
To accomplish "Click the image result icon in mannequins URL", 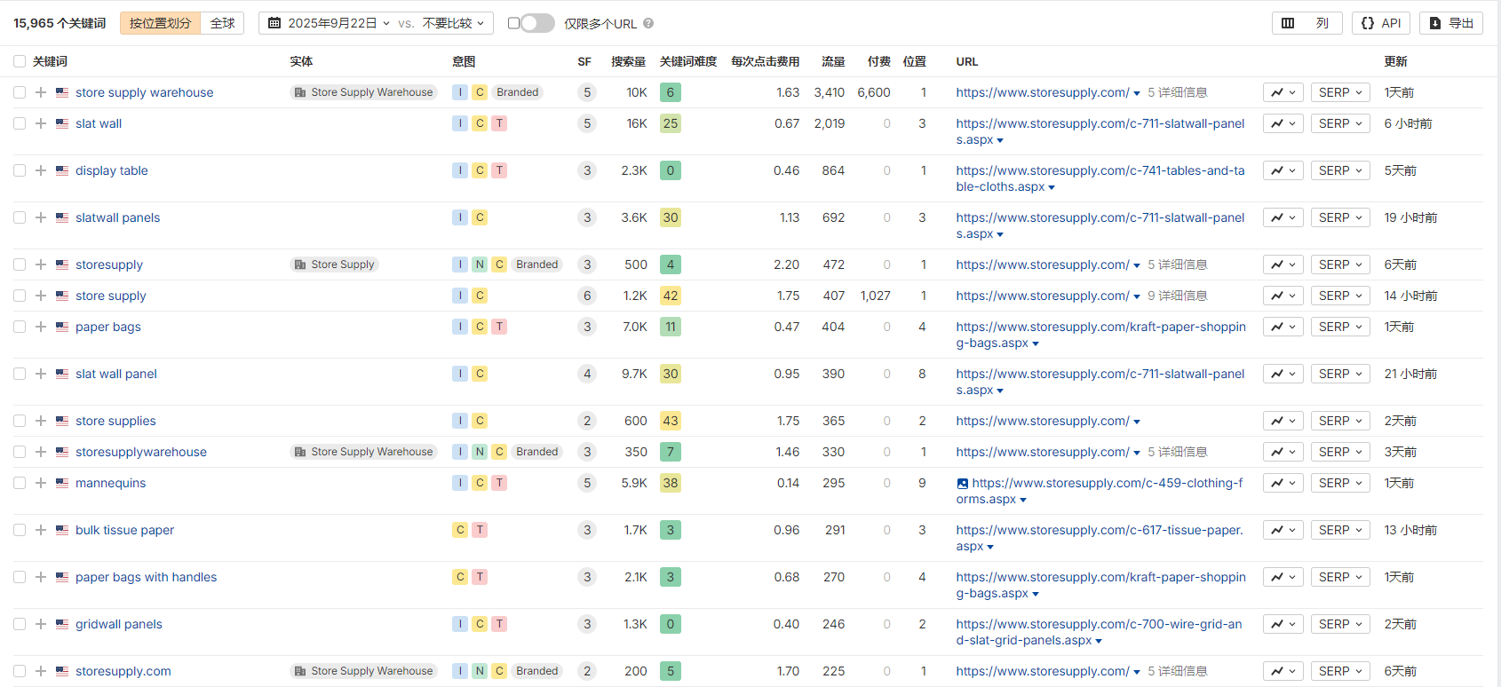I will (x=962, y=484).
